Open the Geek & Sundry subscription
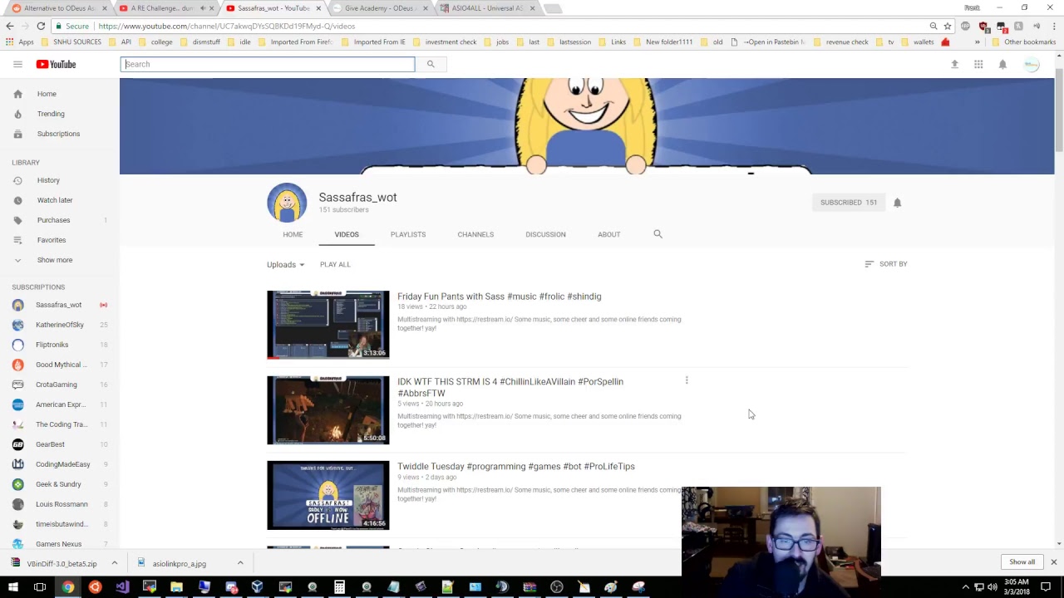 [60, 484]
